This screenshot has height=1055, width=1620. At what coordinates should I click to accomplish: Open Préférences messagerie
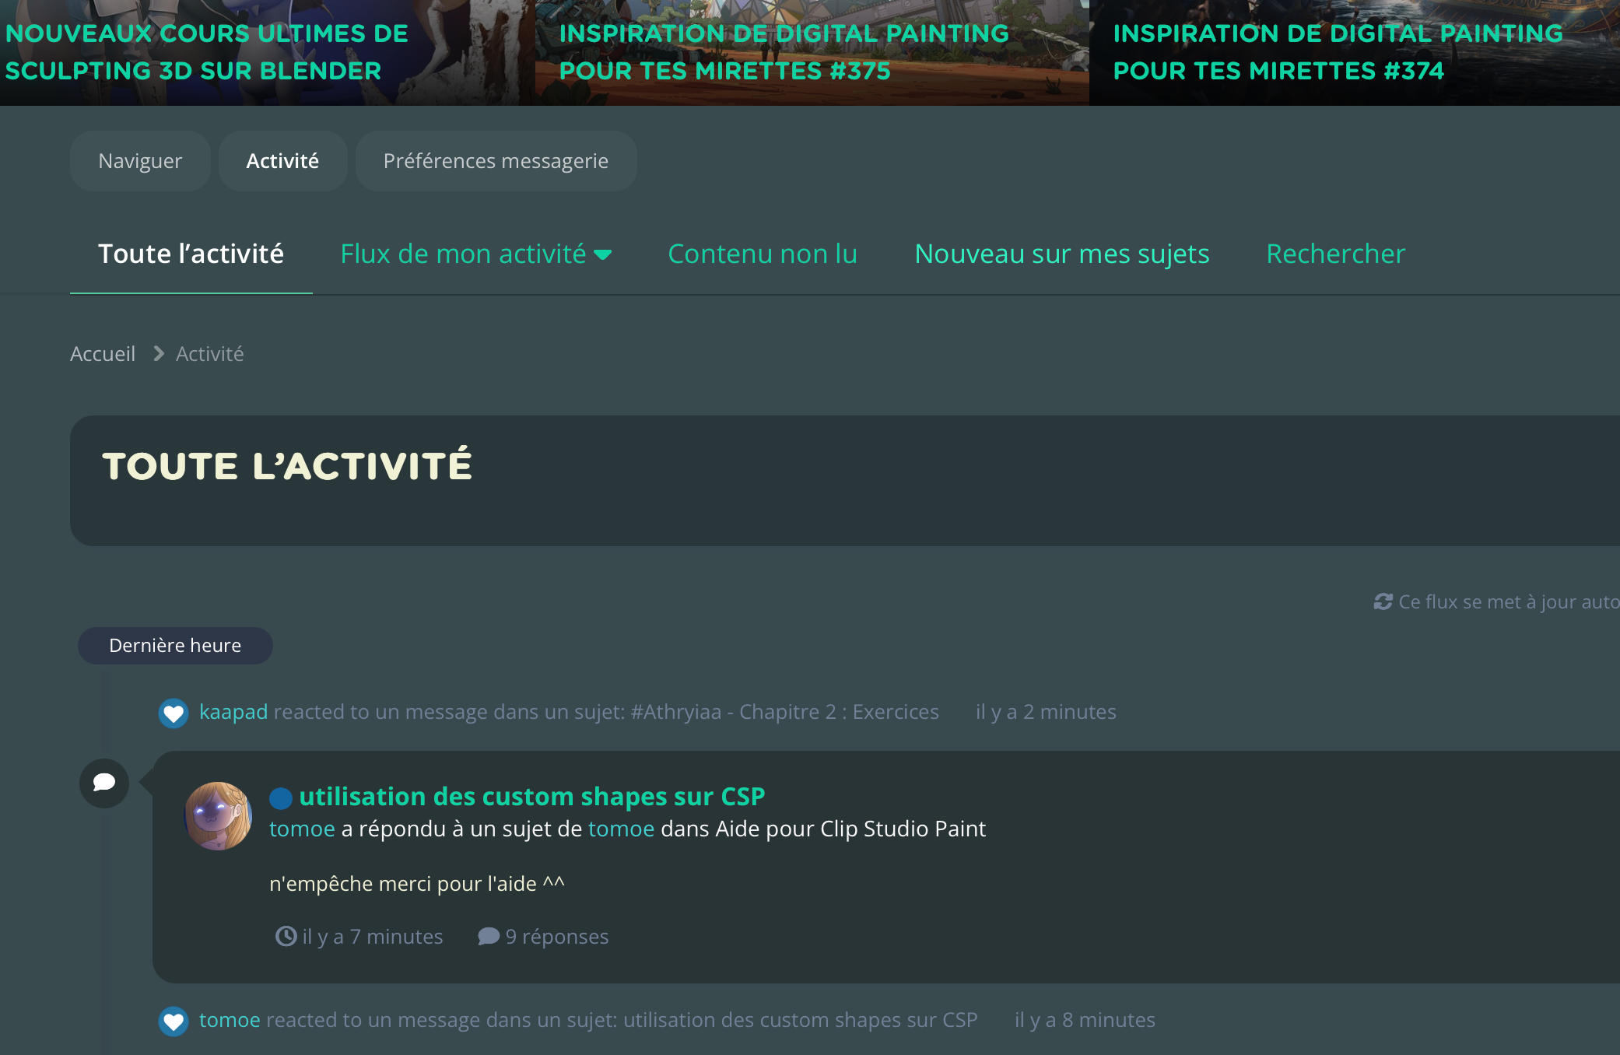pyautogui.click(x=496, y=161)
